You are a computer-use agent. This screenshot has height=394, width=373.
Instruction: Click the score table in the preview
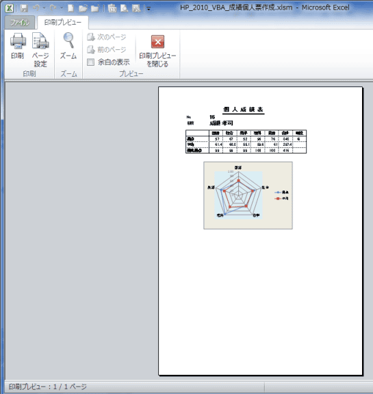click(246, 142)
